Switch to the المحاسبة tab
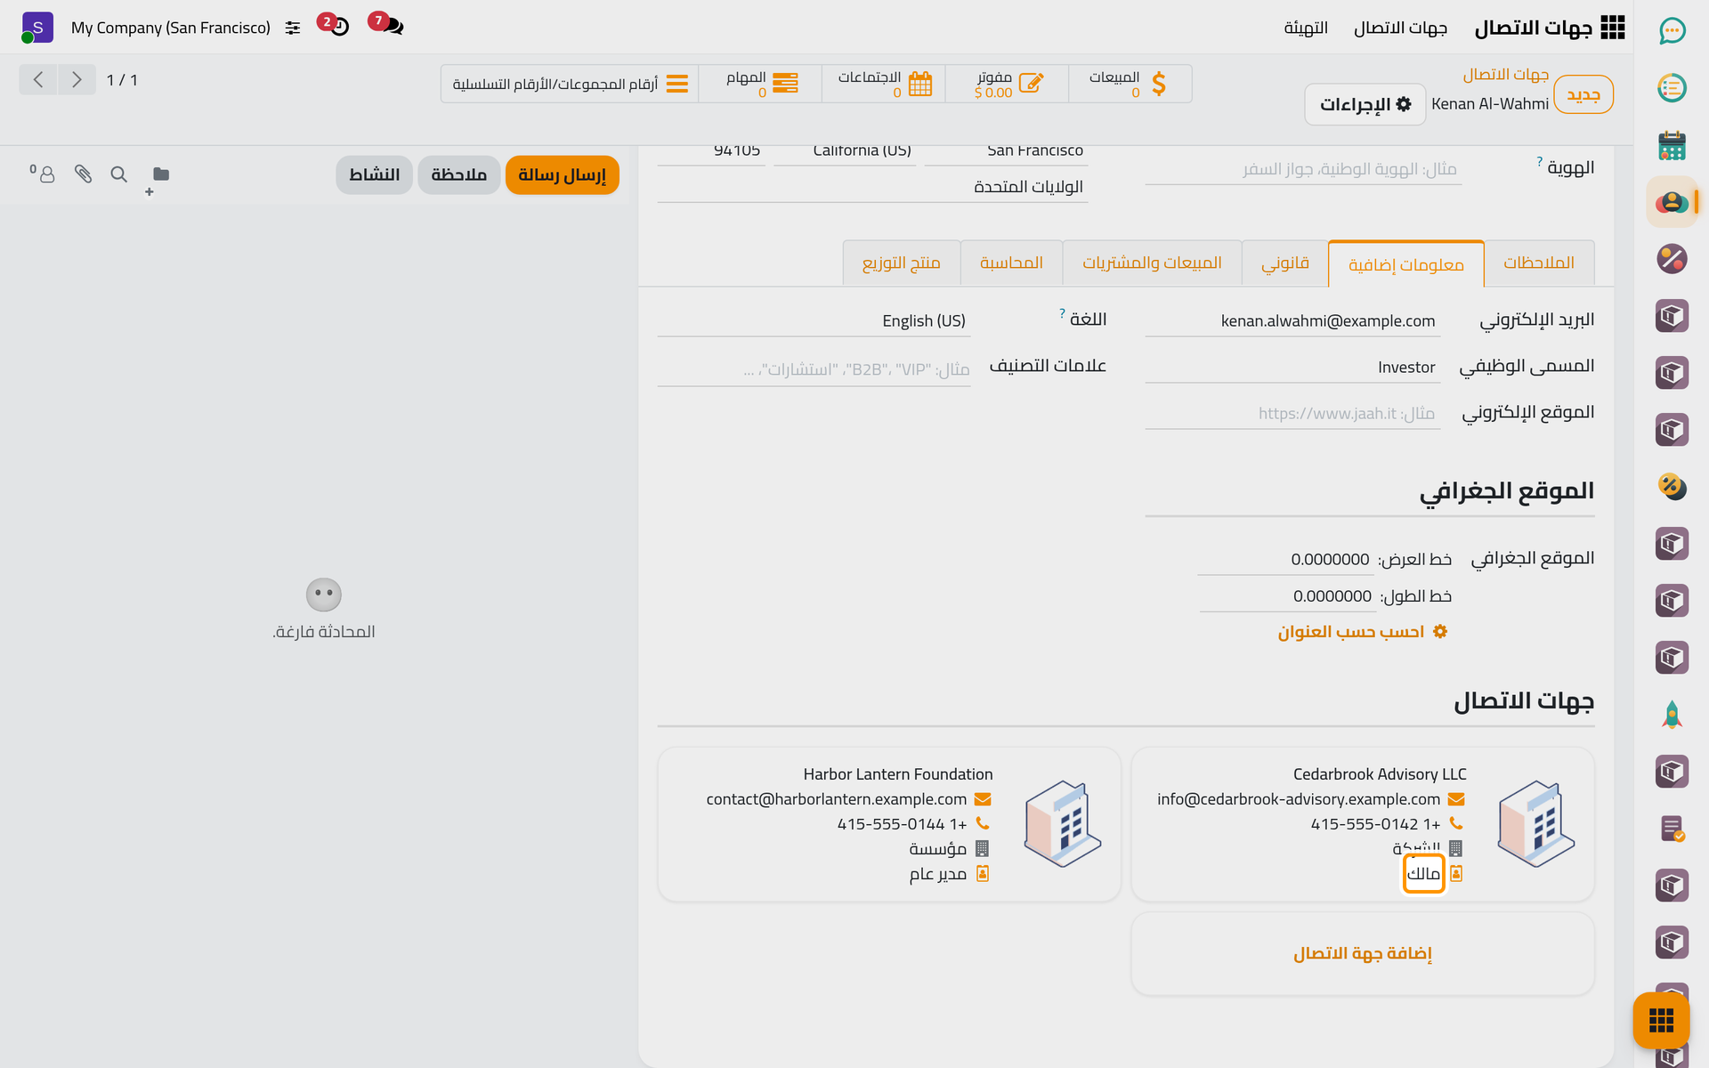The image size is (1709, 1068). 1011,263
